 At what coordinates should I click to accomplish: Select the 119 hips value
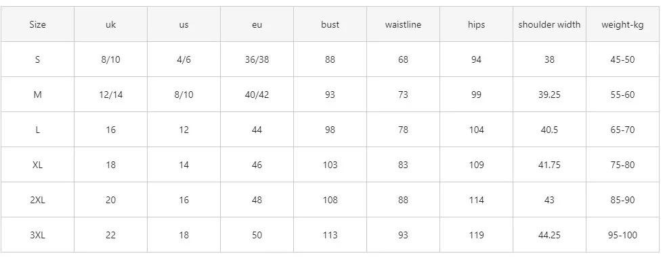coord(476,235)
